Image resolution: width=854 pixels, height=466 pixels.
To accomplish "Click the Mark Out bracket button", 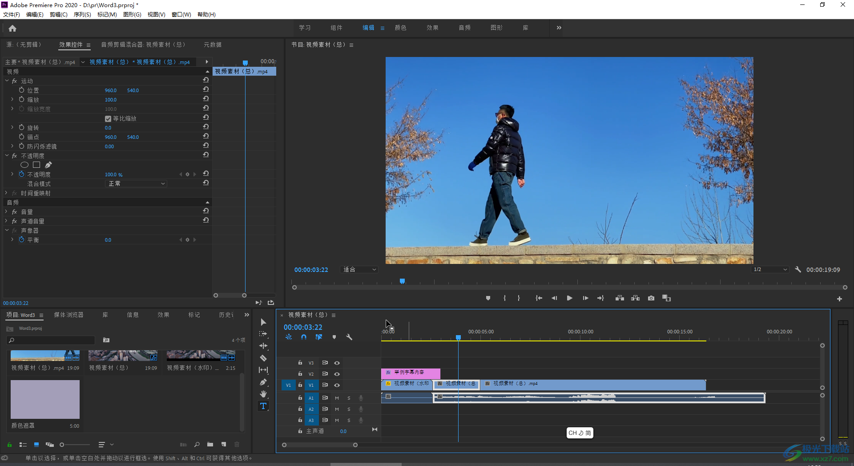I will 519,298.
